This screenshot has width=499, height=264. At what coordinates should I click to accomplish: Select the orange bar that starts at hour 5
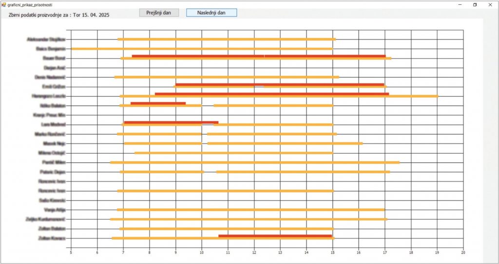point(202,49)
